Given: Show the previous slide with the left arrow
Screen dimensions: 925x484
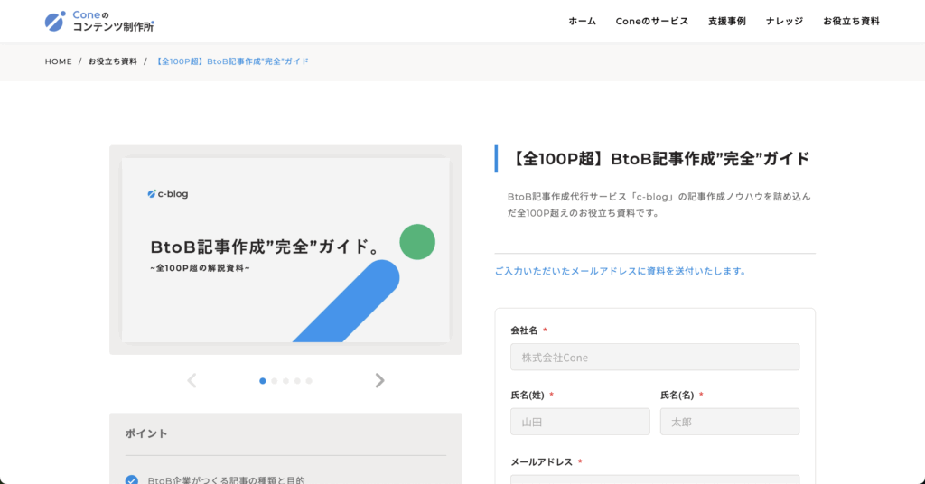Looking at the screenshot, I should pyautogui.click(x=192, y=381).
